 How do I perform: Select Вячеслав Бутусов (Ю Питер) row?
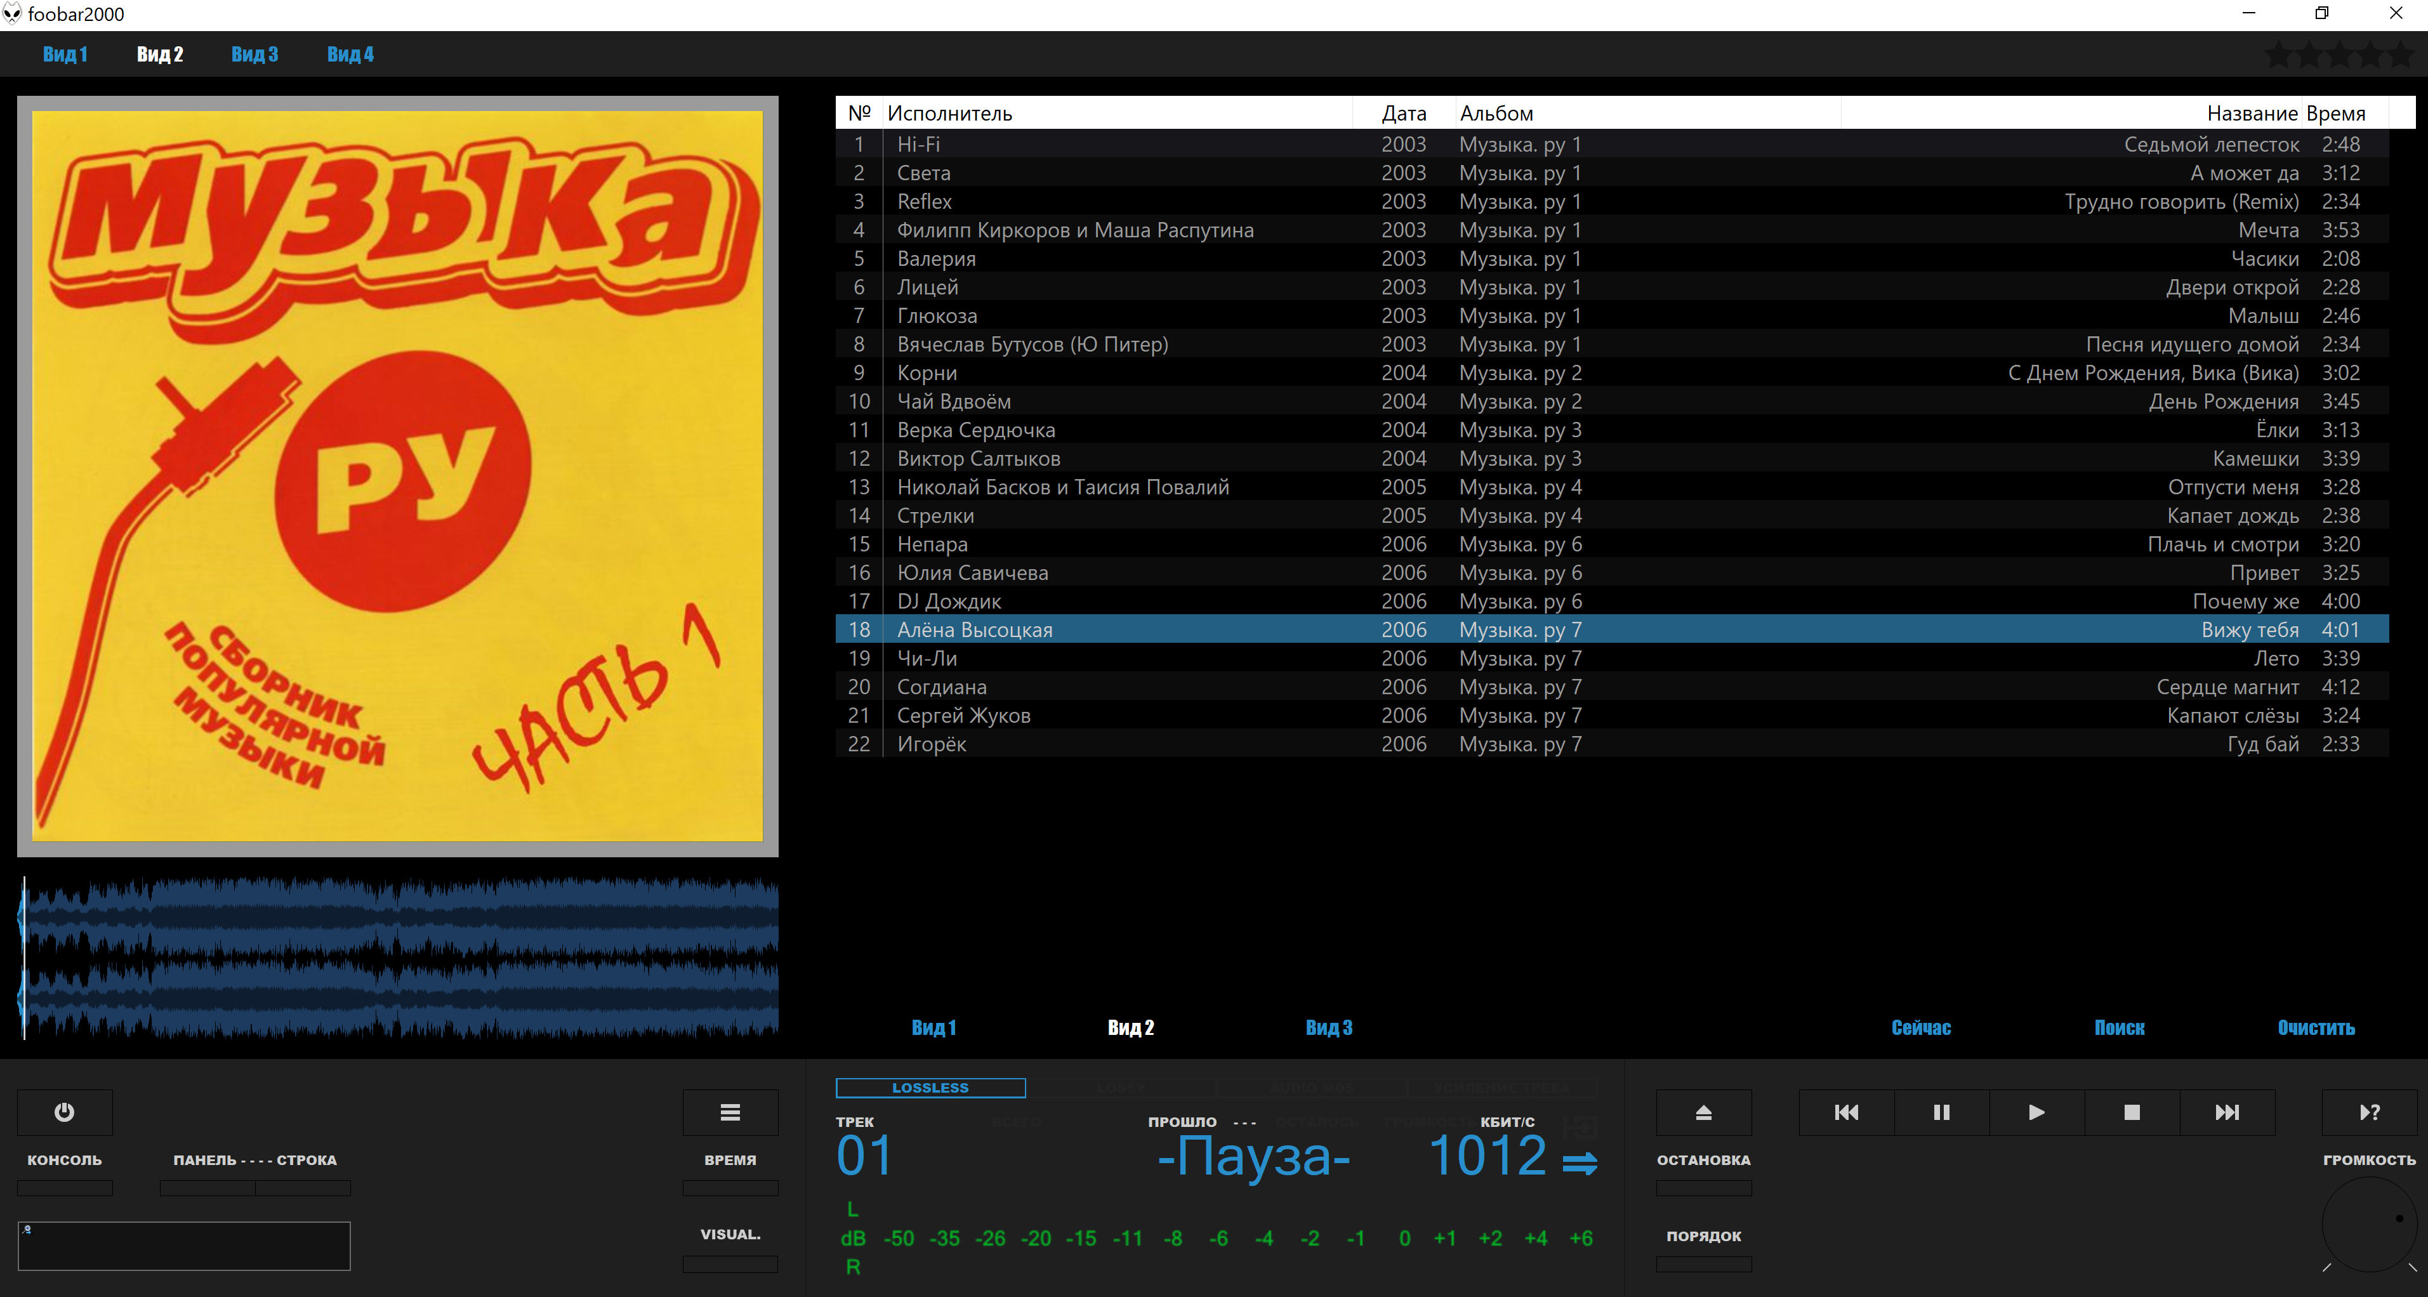tap(1612, 344)
